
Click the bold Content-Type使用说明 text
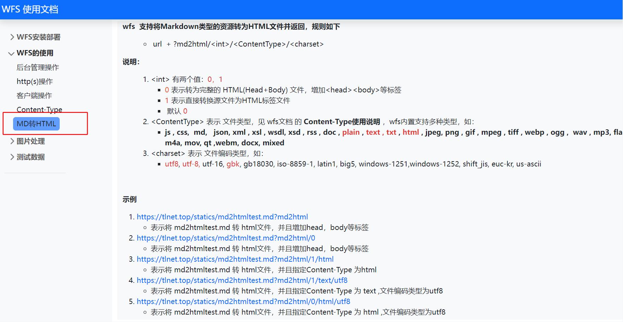342,122
